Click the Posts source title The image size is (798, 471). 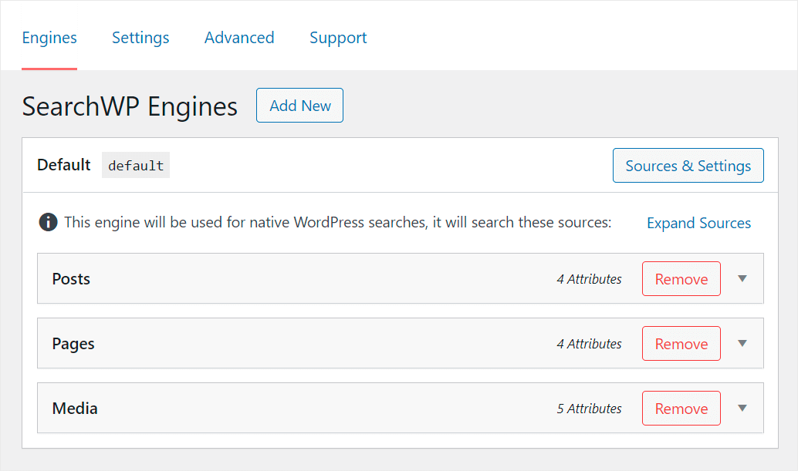tap(71, 278)
